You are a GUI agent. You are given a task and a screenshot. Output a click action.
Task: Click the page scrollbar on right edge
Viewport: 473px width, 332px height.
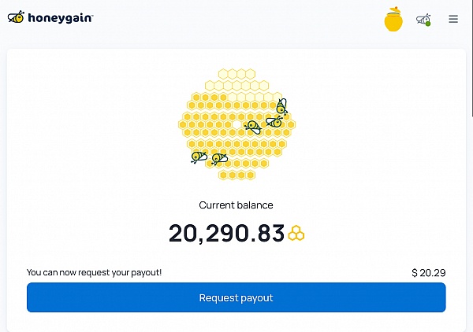tap(471, 57)
